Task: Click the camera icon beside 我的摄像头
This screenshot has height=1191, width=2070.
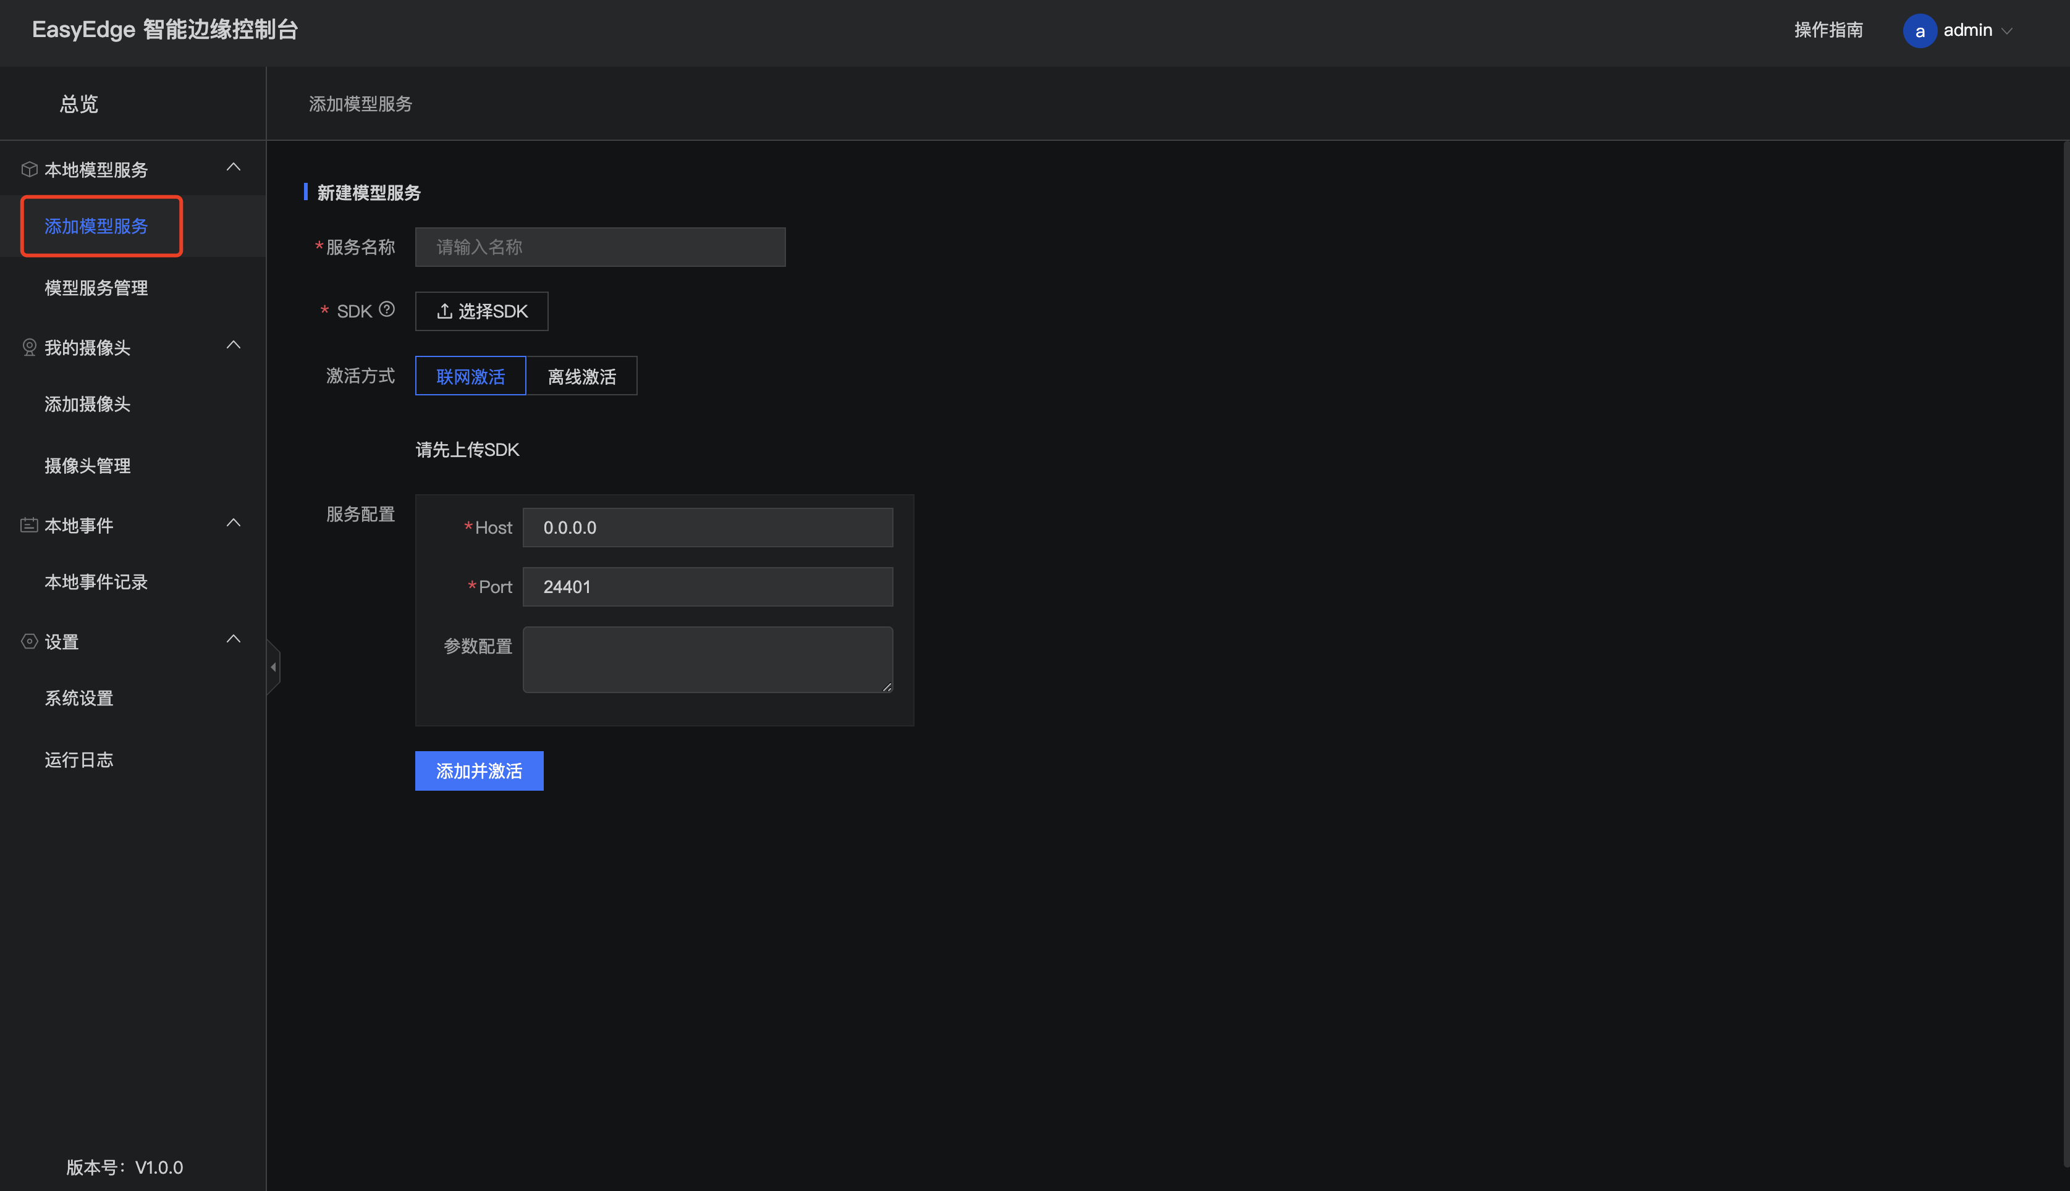Action: coord(30,348)
